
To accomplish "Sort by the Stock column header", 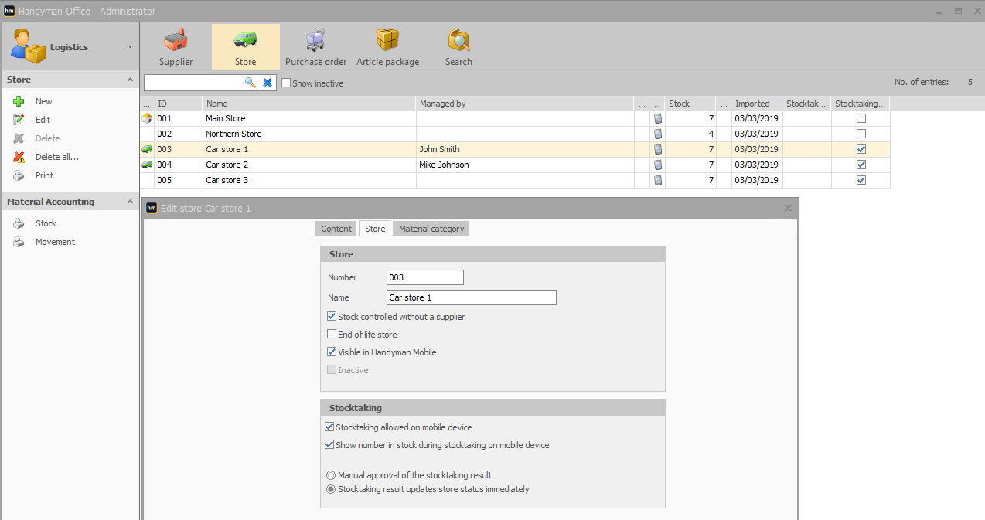I will [690, 104].
